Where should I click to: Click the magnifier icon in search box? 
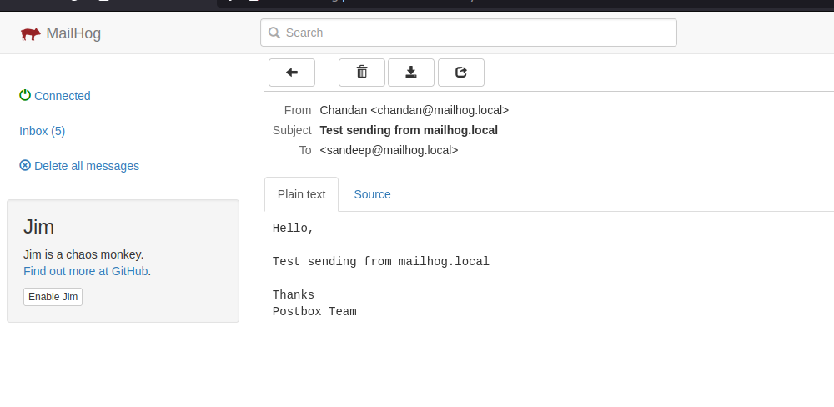pos(274,33)
